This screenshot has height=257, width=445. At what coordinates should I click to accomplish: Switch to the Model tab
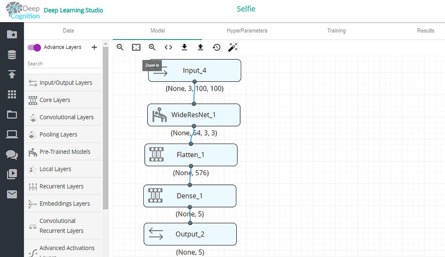click(158, 31)
